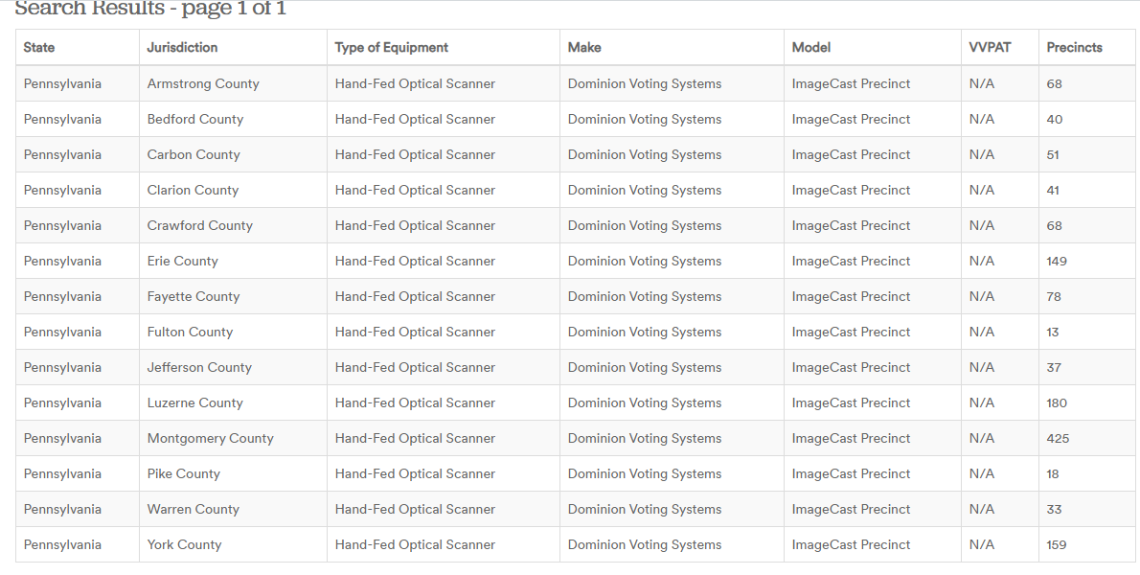Click ImageCast Precinct in Luzerne County row
The height and width of the screenshot is (575, 1140).
[x=851, y=403]
